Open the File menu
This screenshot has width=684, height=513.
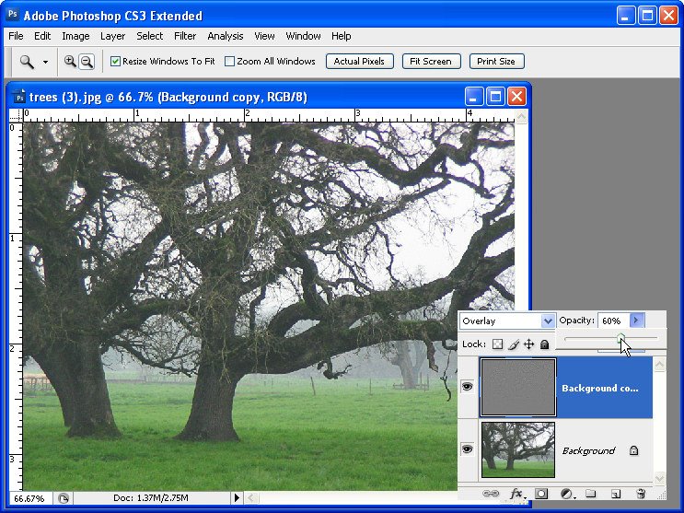click(16, 36)
